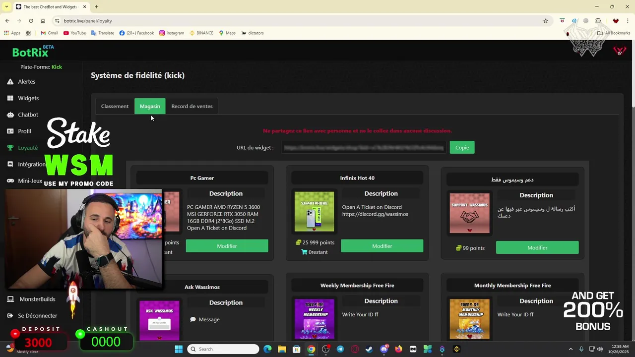Image resolution: width=635 pixels, height=357 pixels.
Task: Open the Apps bookmark shortcut
Action: pyautogui.click(x=12, y=33)
